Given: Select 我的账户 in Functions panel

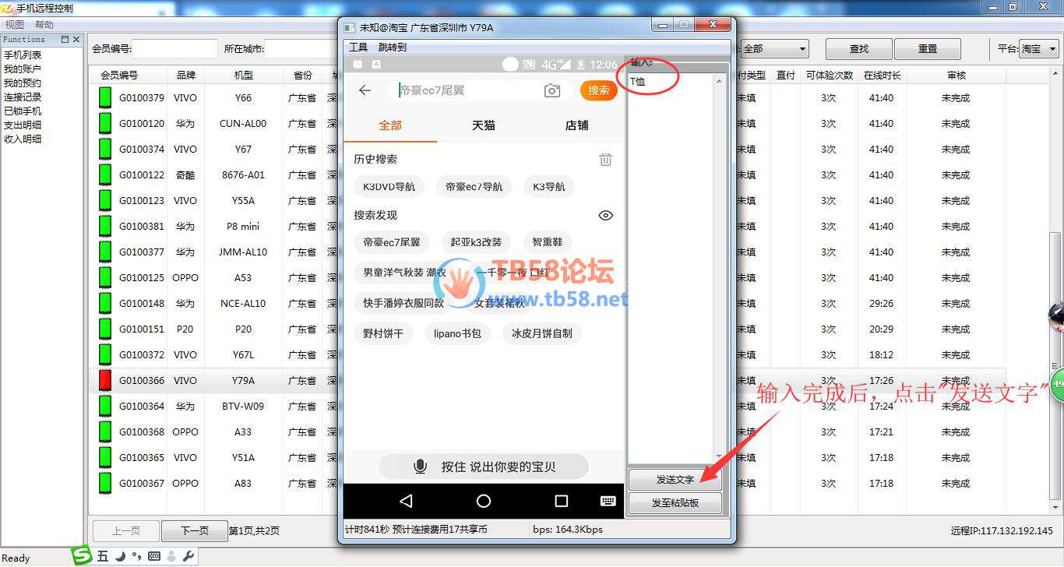Looking at the screenshot, I should coord(23,69).
